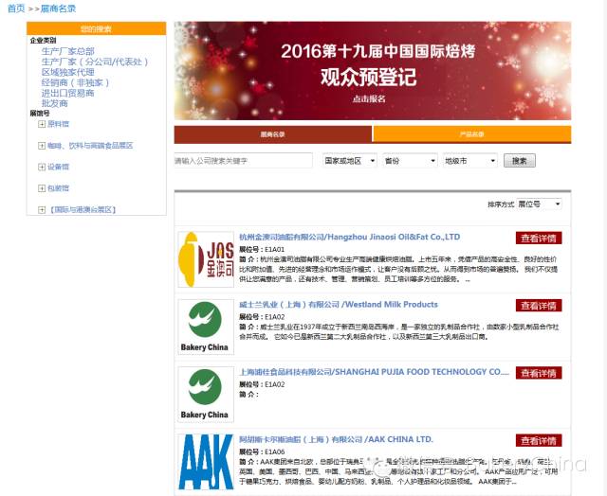Expand the 原料馆 tree node

[42, 124]
